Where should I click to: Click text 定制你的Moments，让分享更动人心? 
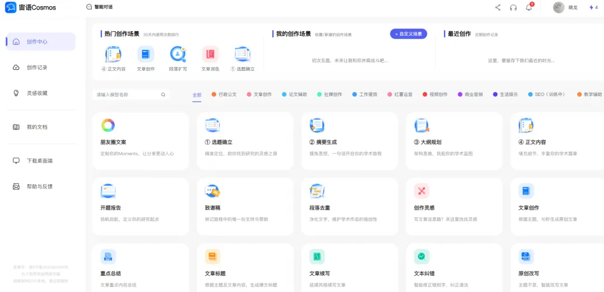point(137,154)
